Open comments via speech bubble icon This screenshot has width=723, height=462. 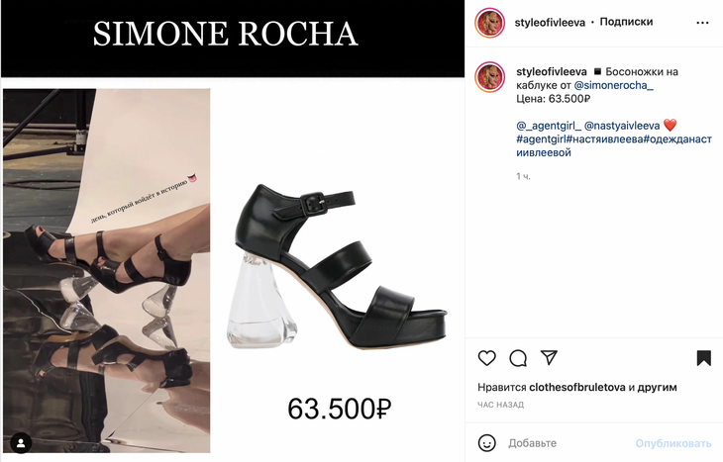pos(518,358)
